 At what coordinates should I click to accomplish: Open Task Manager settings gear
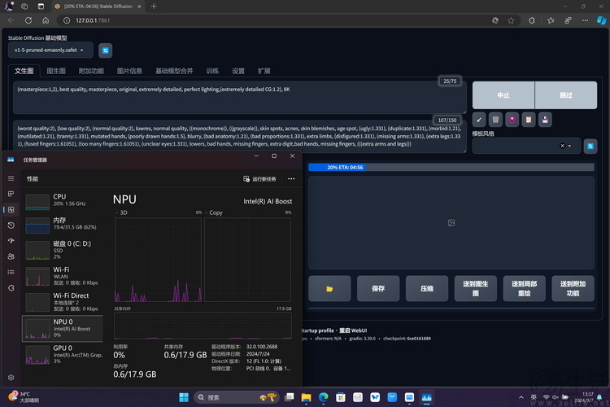(x=11, y=378)
